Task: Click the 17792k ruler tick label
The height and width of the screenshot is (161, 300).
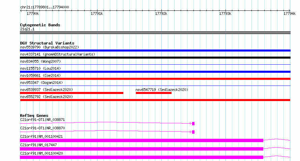Action: 161,13
